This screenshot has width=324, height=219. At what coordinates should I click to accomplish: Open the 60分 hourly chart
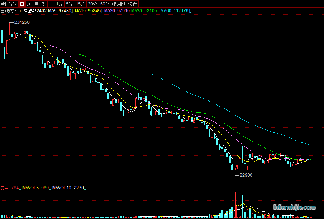(105, 4)
